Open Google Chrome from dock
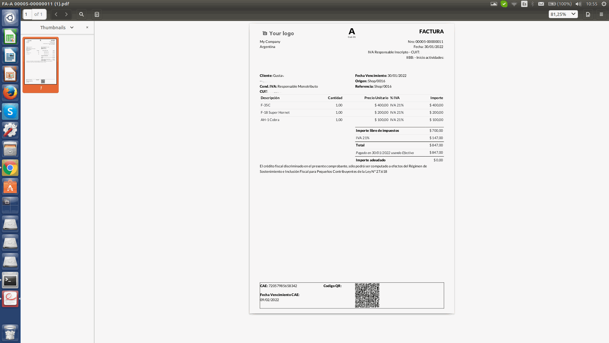The width and height of the screenshot is (609, 343). [x=10, y=168]
